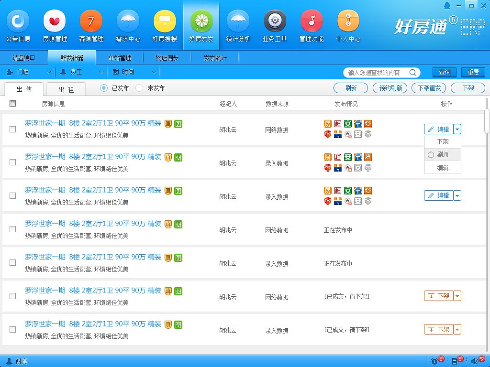Open the 时间 time dropdown
The width and height of the screenshot is (490, 367).
[x=134, y=72]
